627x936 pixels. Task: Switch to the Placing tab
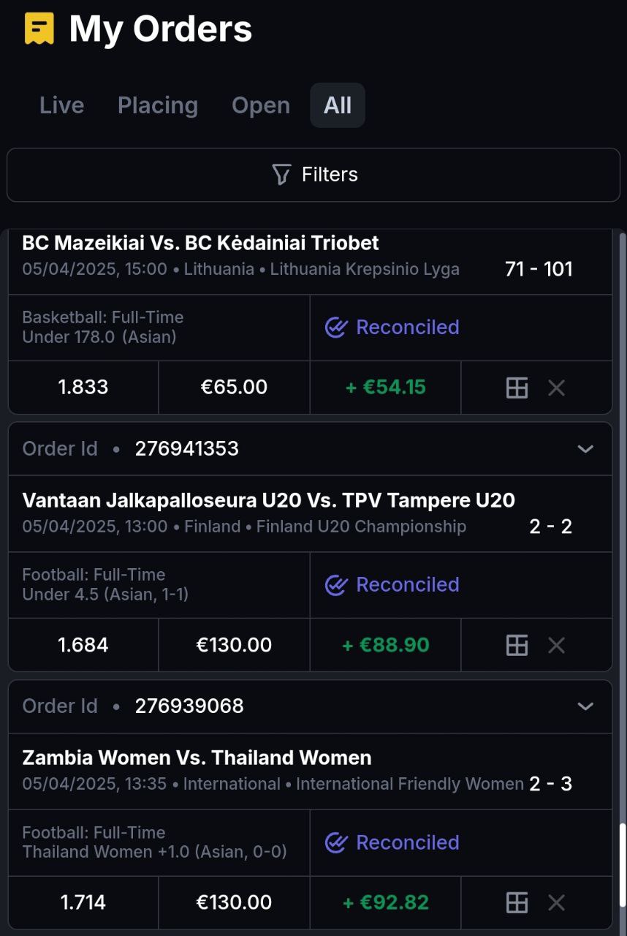(158, 105)
